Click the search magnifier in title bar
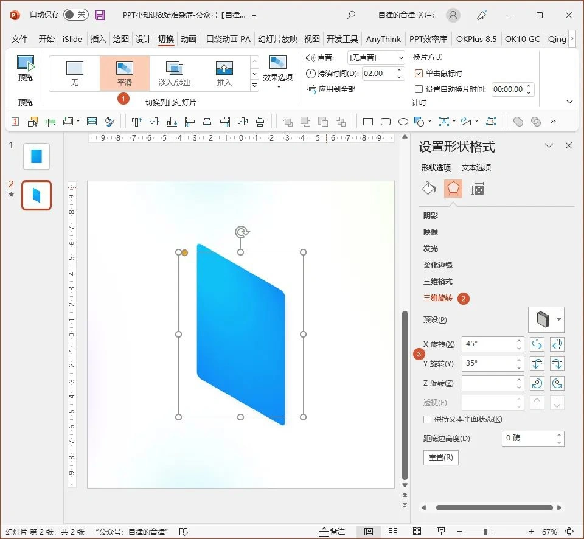The image size is (584, 539). coord(351,15)
